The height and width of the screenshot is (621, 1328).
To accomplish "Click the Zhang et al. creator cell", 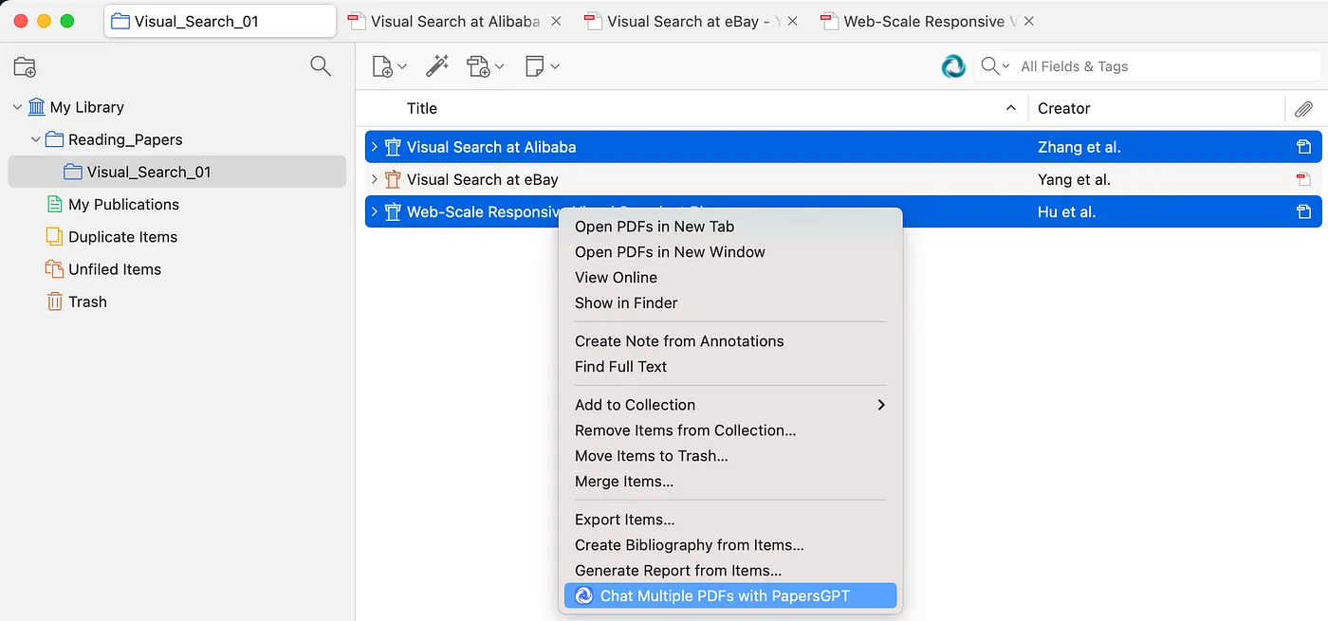I will (x=1079, y=147).
